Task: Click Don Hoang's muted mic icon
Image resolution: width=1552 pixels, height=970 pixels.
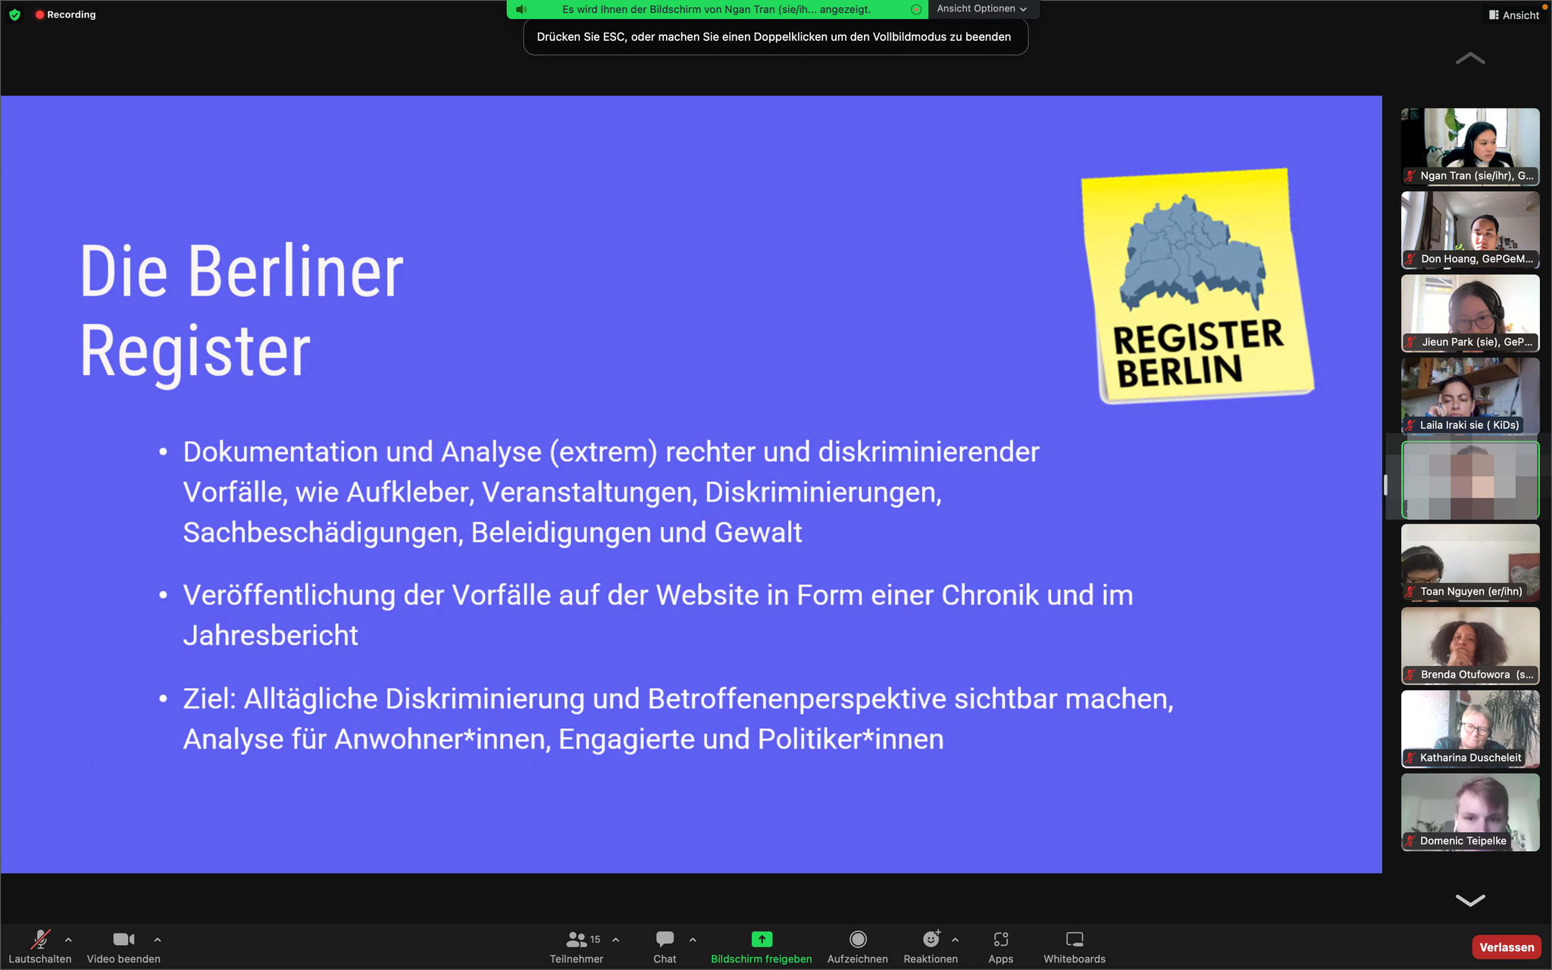Action: point(1410,258)
